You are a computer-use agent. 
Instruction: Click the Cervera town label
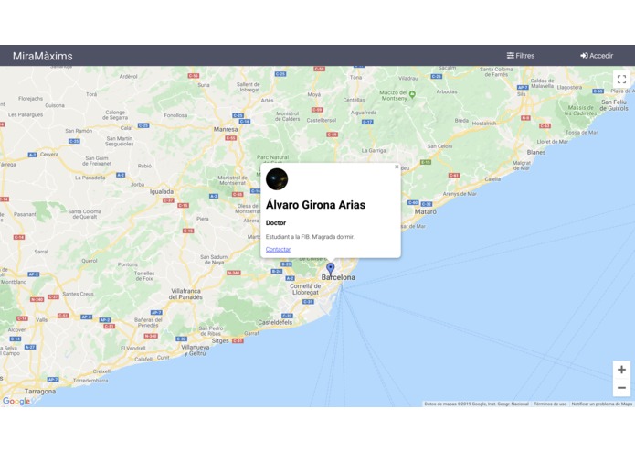point(49,154)
